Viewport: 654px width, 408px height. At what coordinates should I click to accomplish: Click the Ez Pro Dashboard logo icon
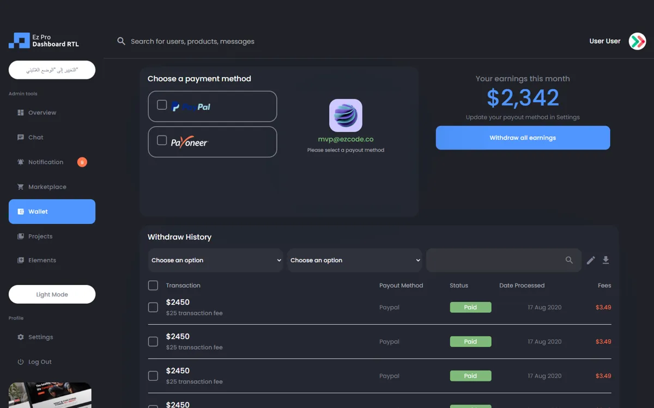[19, 41]
